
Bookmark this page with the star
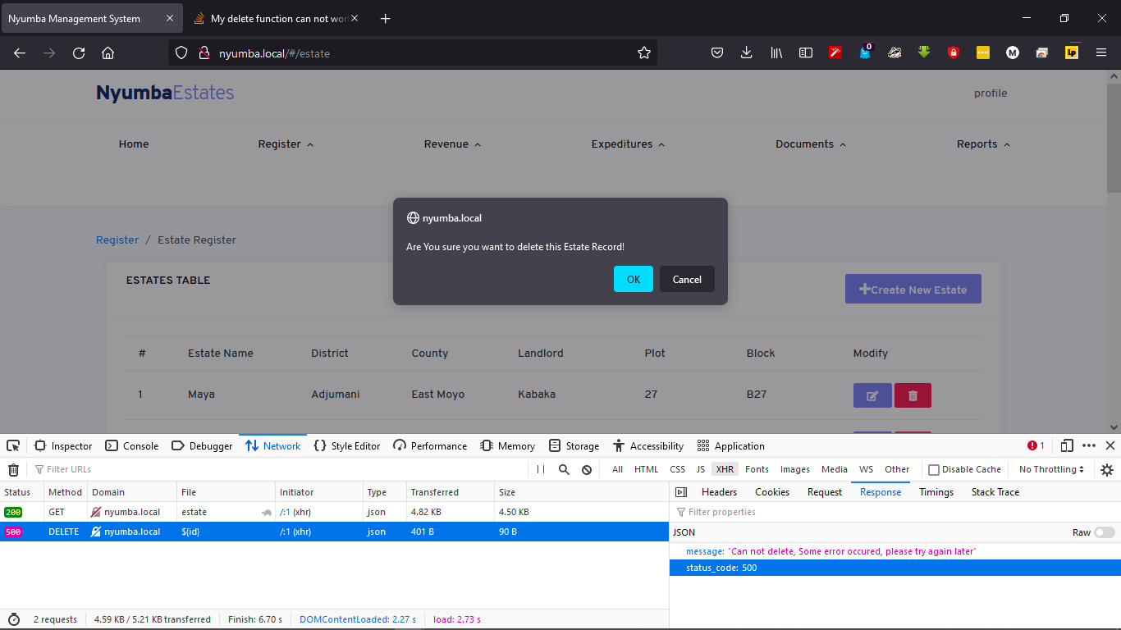pyautogui.click(x=644, y=52)
